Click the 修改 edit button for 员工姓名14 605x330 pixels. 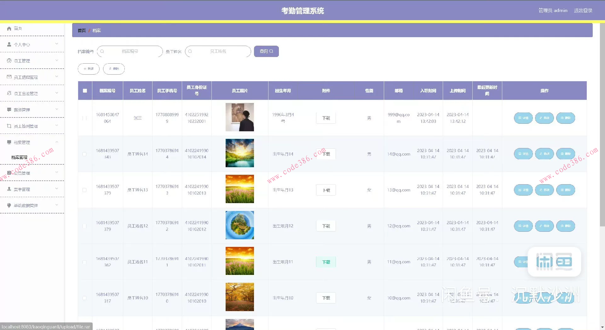pos(544,154)
